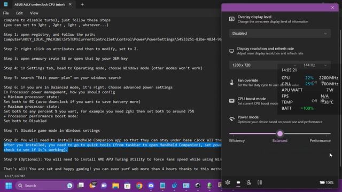This screenshot has height=192, width=342.
Task: Open Microsoft Store from the taskbar
Action: pyautogui.click(x=127, y=186)
